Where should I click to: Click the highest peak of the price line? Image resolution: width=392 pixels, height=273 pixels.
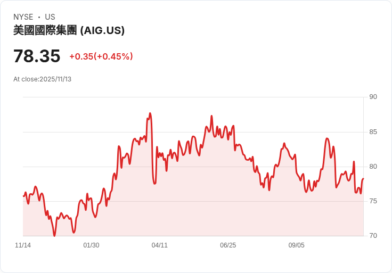(x=150, y=113)
